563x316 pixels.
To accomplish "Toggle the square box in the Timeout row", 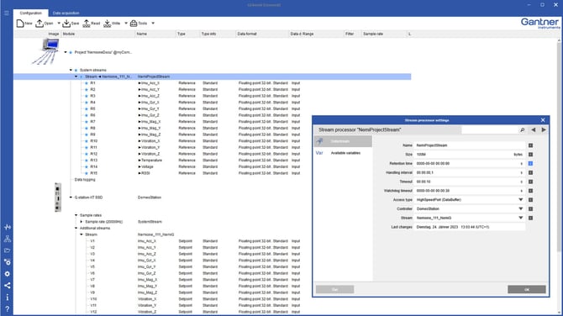I will pyautogui.click(x=530, y=182).
